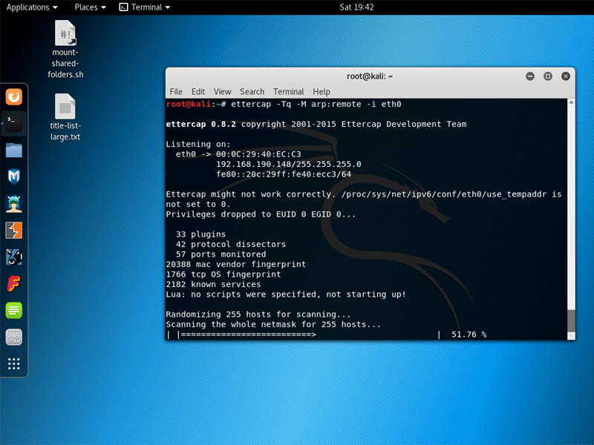Click the terminal scrollbar thumb

point(571,320)
